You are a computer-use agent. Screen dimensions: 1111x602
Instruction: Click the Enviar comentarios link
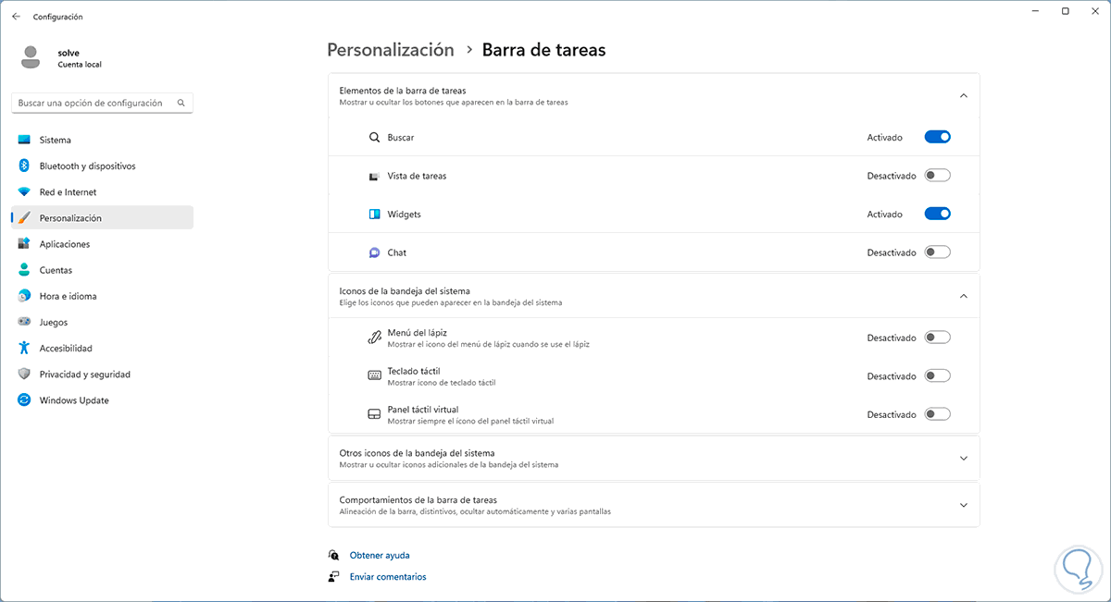[388, 577]
